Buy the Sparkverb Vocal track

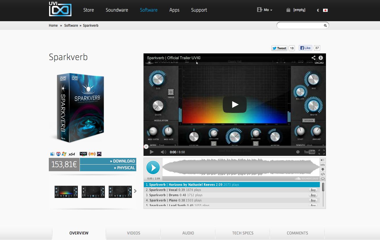coord(313,190)
